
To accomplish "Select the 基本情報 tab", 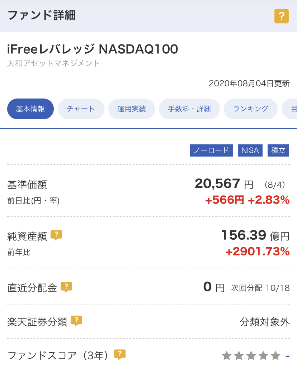I will pyautogui.click(x=30, y=109).
